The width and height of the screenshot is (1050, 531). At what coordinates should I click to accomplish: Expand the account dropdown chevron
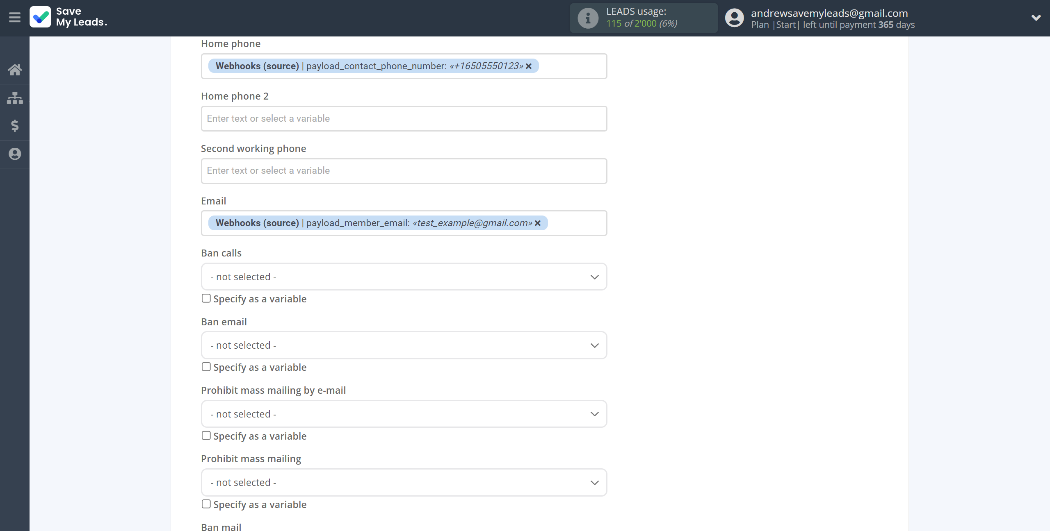point(1036,18)
